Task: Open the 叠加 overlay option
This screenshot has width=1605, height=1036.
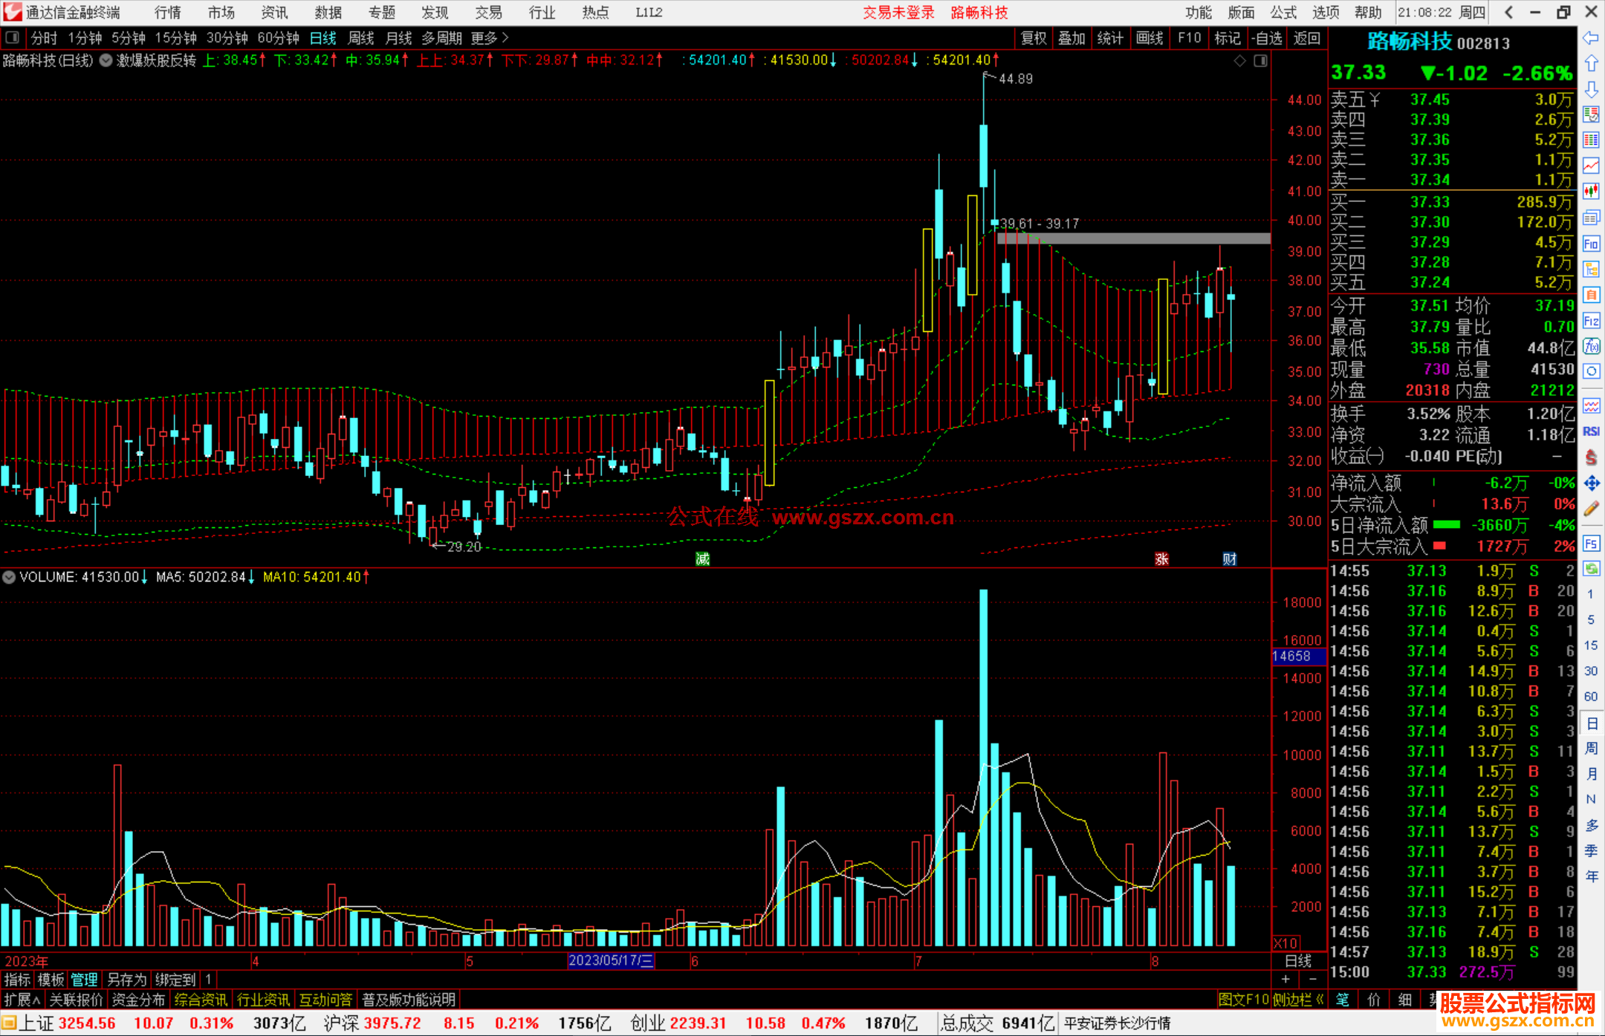Action: pos(1071,38)
